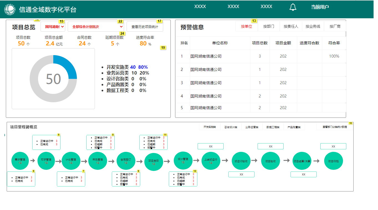The width and height of the screenshot is (378, 210).
Task: Click rank 4 cell in warning table
Action: pos(182,96)
